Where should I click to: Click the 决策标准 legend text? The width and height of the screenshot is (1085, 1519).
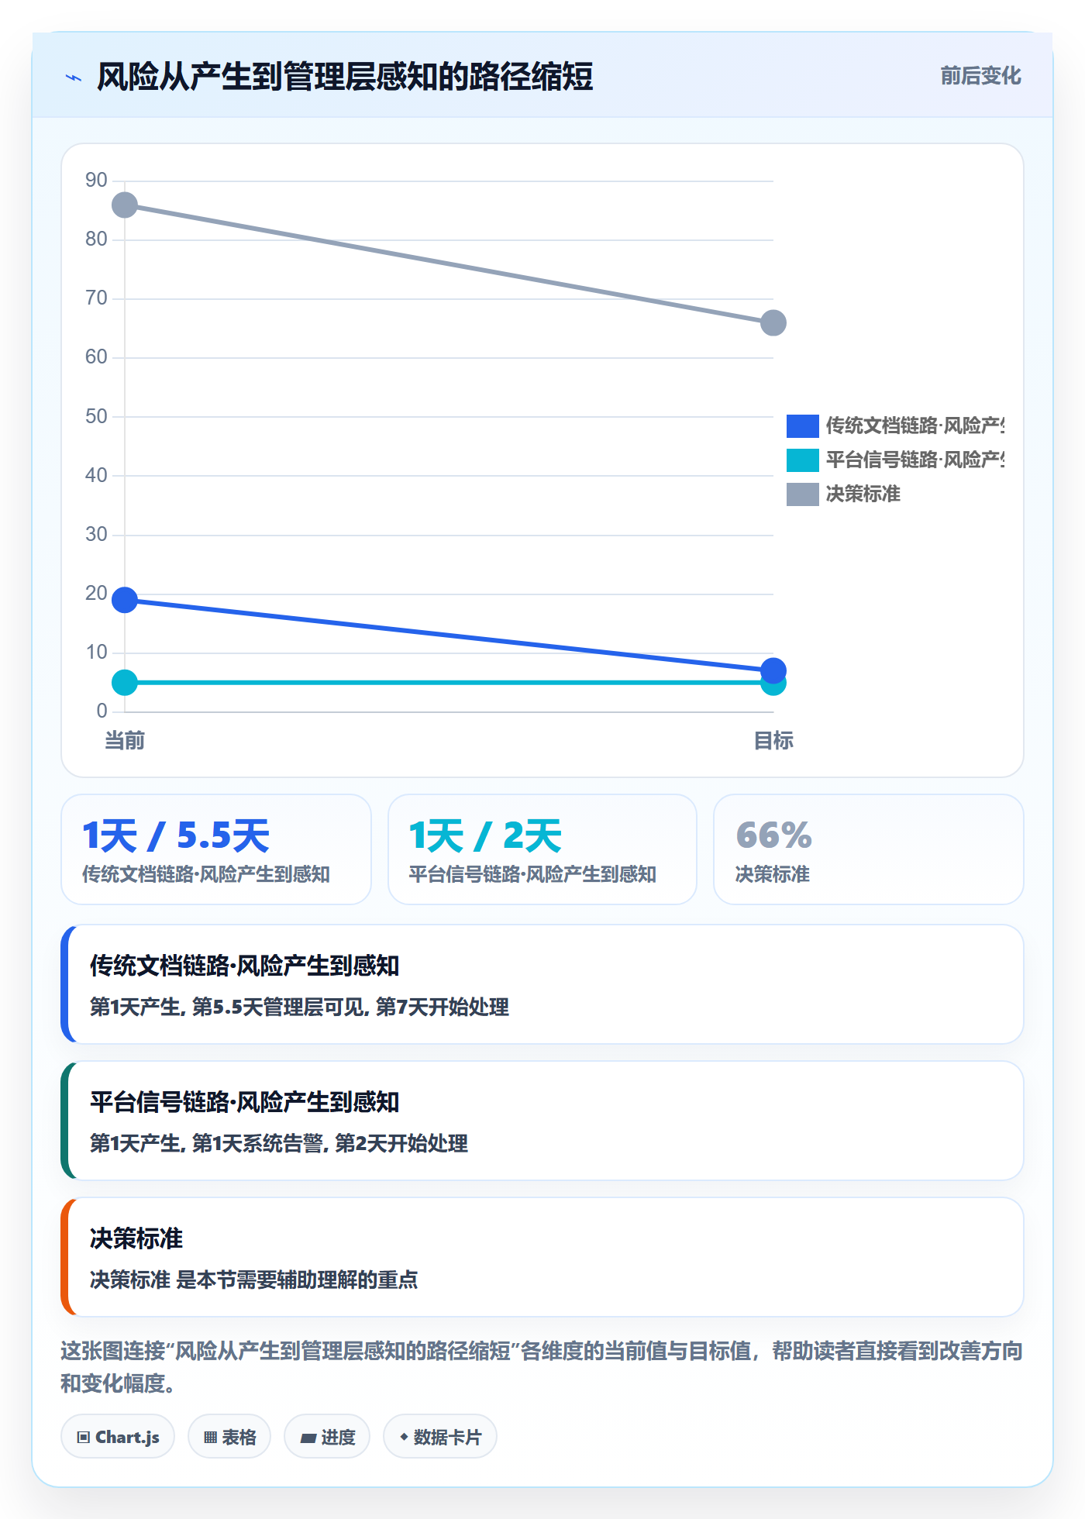coord(863,494)
